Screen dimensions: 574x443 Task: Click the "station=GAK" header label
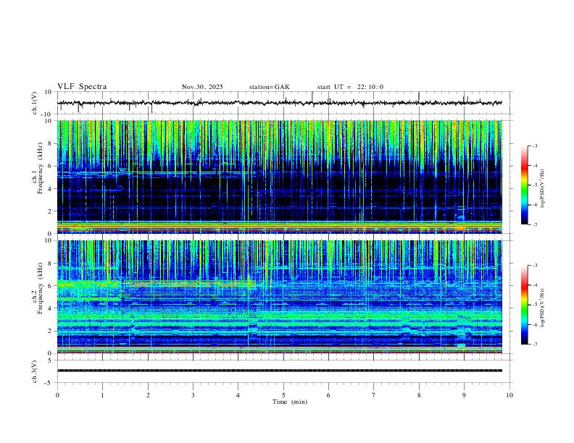[269, 87]
